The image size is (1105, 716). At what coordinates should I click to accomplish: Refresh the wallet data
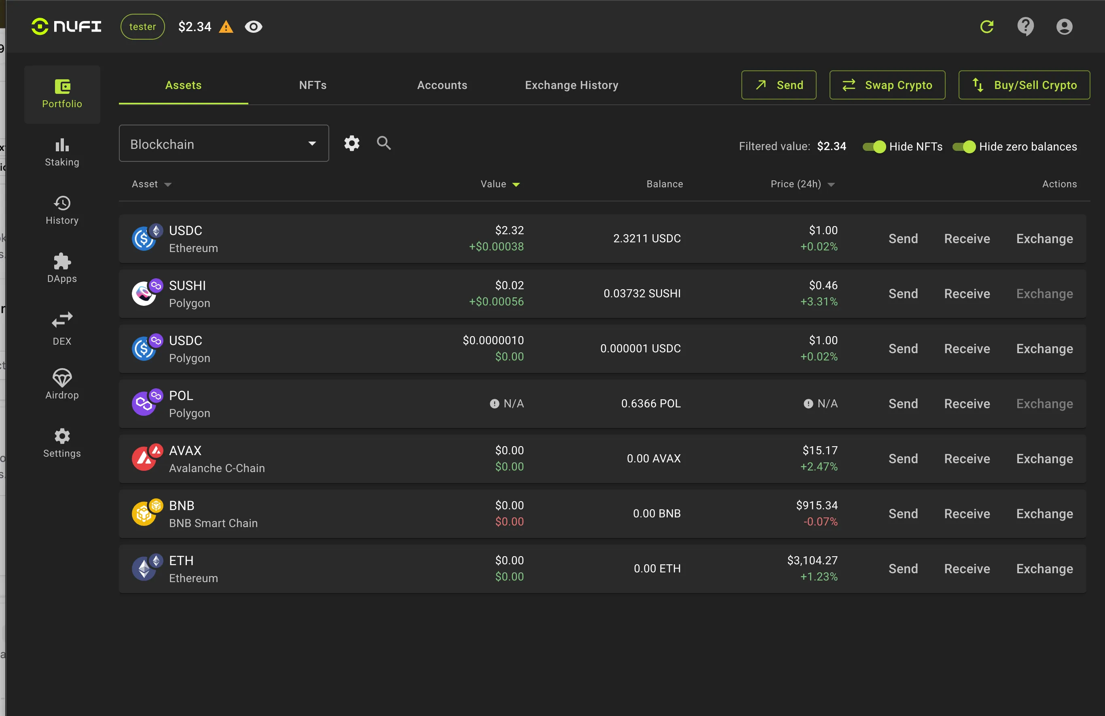pyautogui.click(x=987, y=26)
